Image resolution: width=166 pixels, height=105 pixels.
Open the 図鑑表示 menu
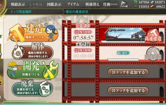[x=54, y=4]
